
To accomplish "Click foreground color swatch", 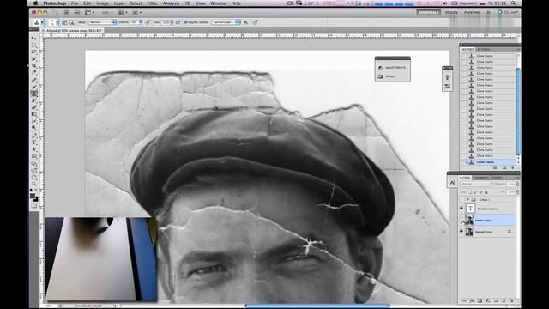I will click(x=33, y=196).
